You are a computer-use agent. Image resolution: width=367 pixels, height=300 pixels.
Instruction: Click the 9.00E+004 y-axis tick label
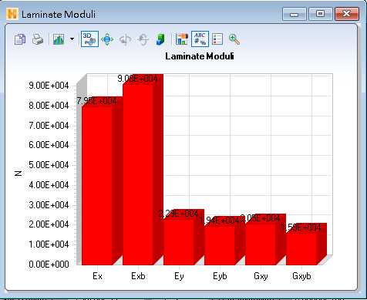[x=49, y=86]
